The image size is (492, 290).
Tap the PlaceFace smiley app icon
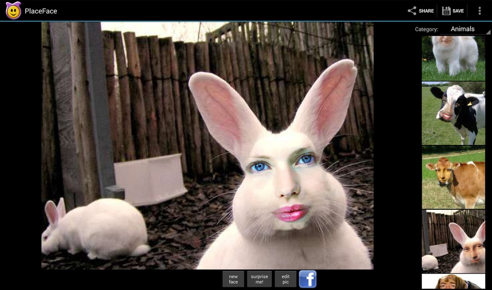(13, 11)
